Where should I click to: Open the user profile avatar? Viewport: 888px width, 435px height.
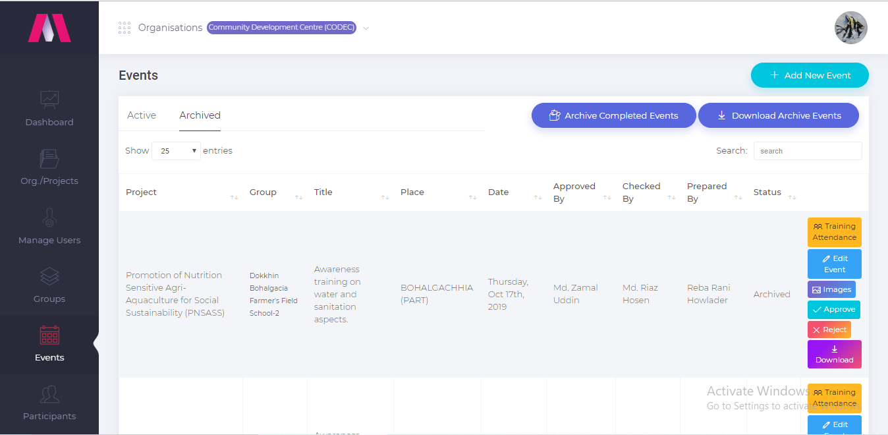click(x=850, y=28)
